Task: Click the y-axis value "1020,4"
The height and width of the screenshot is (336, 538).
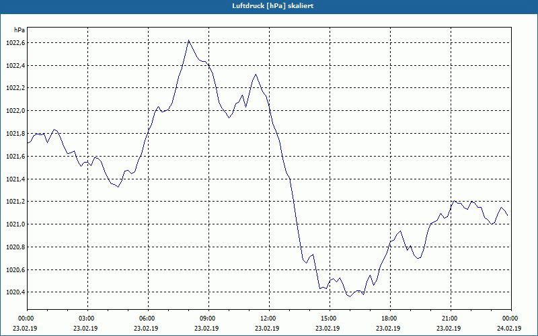Action: point(15,292)
